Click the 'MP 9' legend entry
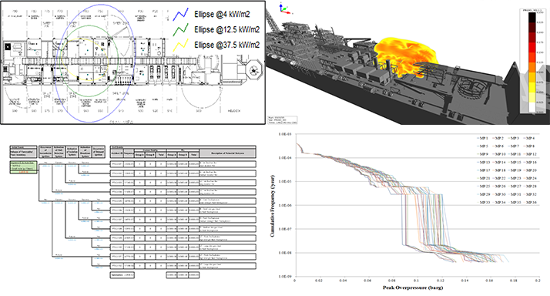This screenshot has height=296, width=550. coord(483,154)
